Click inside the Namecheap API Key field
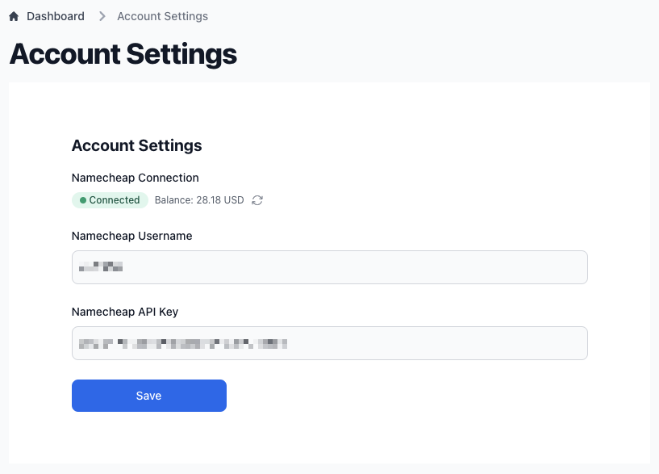659x474 pixels. pyautogui.click(x=329, y=342)
